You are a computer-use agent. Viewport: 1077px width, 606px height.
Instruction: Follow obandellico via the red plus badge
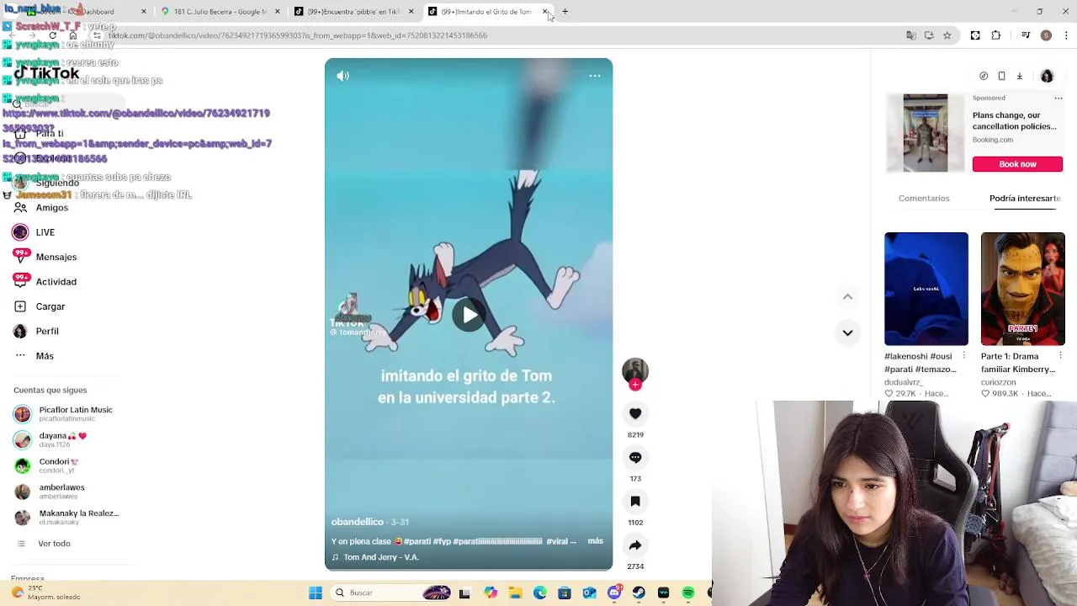tap(635, 385)
